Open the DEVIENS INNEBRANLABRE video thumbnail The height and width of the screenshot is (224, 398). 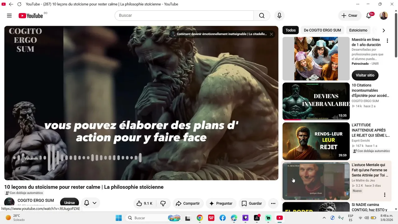[316, 101]
